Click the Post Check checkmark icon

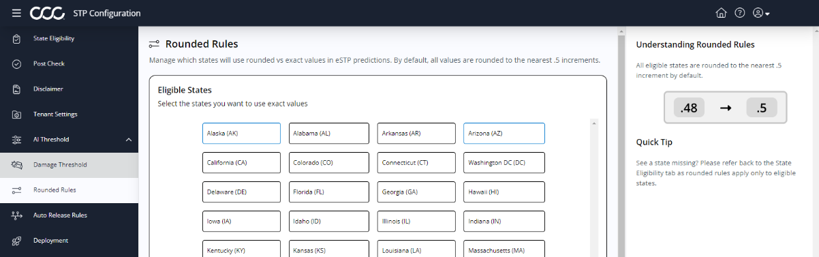tap(16, 63)
